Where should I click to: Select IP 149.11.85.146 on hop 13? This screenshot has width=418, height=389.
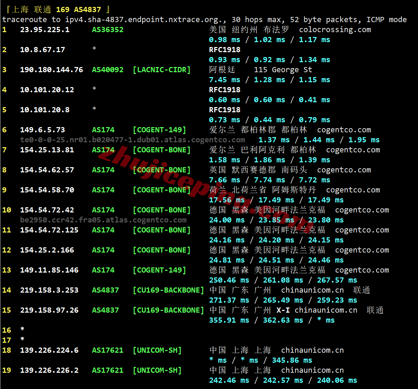point(49,270)
